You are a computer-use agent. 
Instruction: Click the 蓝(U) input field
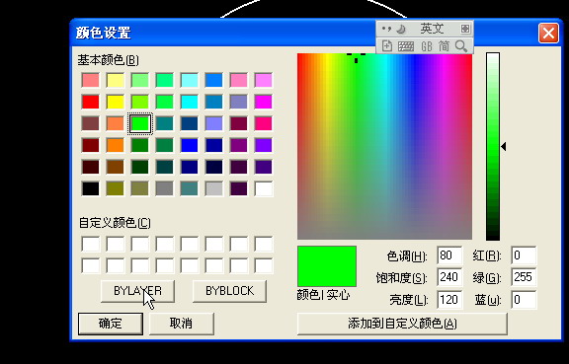click(x=524, y=300)
